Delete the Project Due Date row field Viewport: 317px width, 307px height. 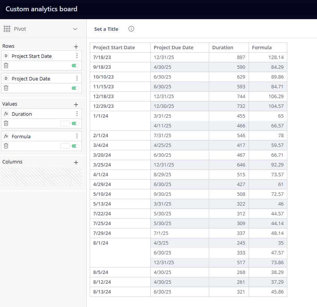[x=6, y=88]
